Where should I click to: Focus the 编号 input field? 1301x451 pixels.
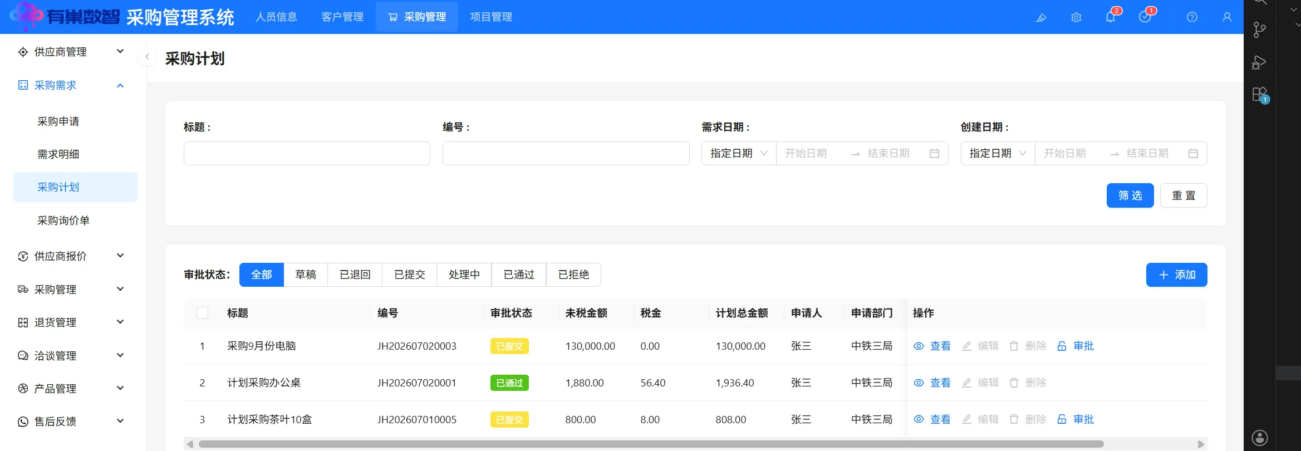coord(566,154)
